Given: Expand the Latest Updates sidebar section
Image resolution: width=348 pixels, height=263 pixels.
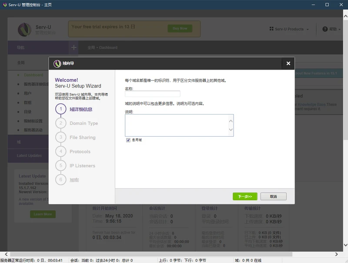Looking at the screenshot, I should tap(28, 155).
